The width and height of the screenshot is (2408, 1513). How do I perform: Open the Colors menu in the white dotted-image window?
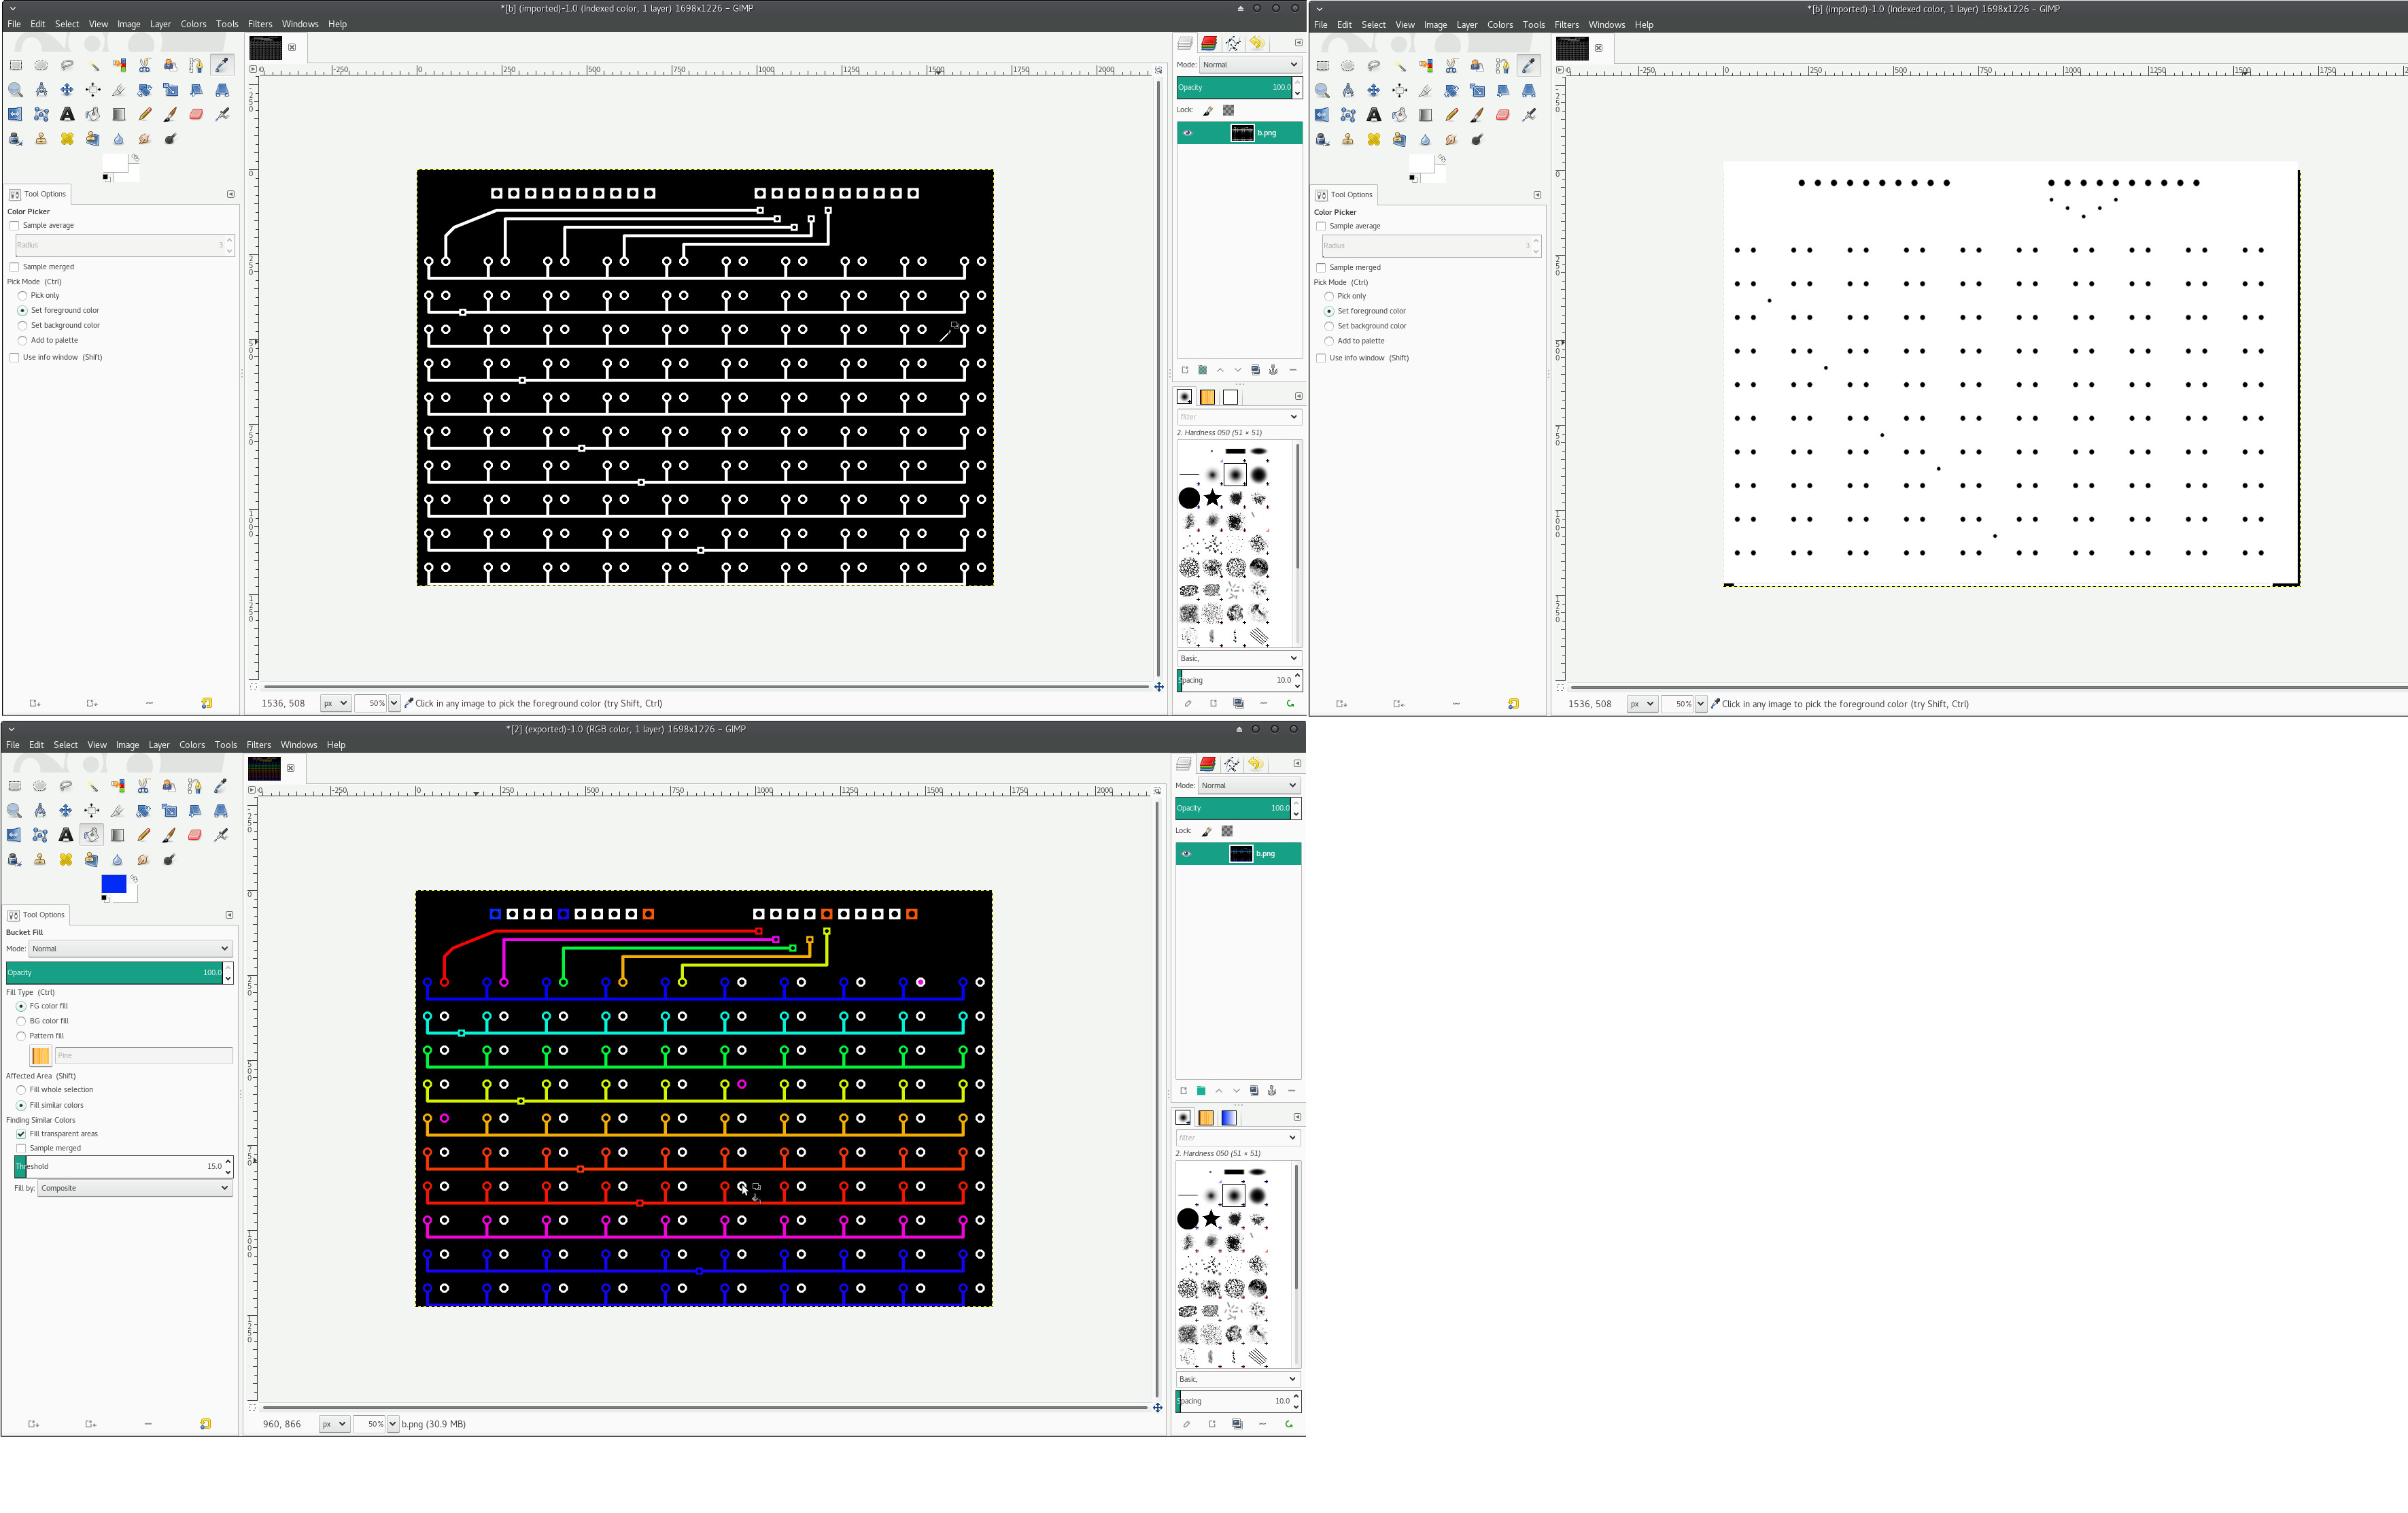(x=1499, y=25)
